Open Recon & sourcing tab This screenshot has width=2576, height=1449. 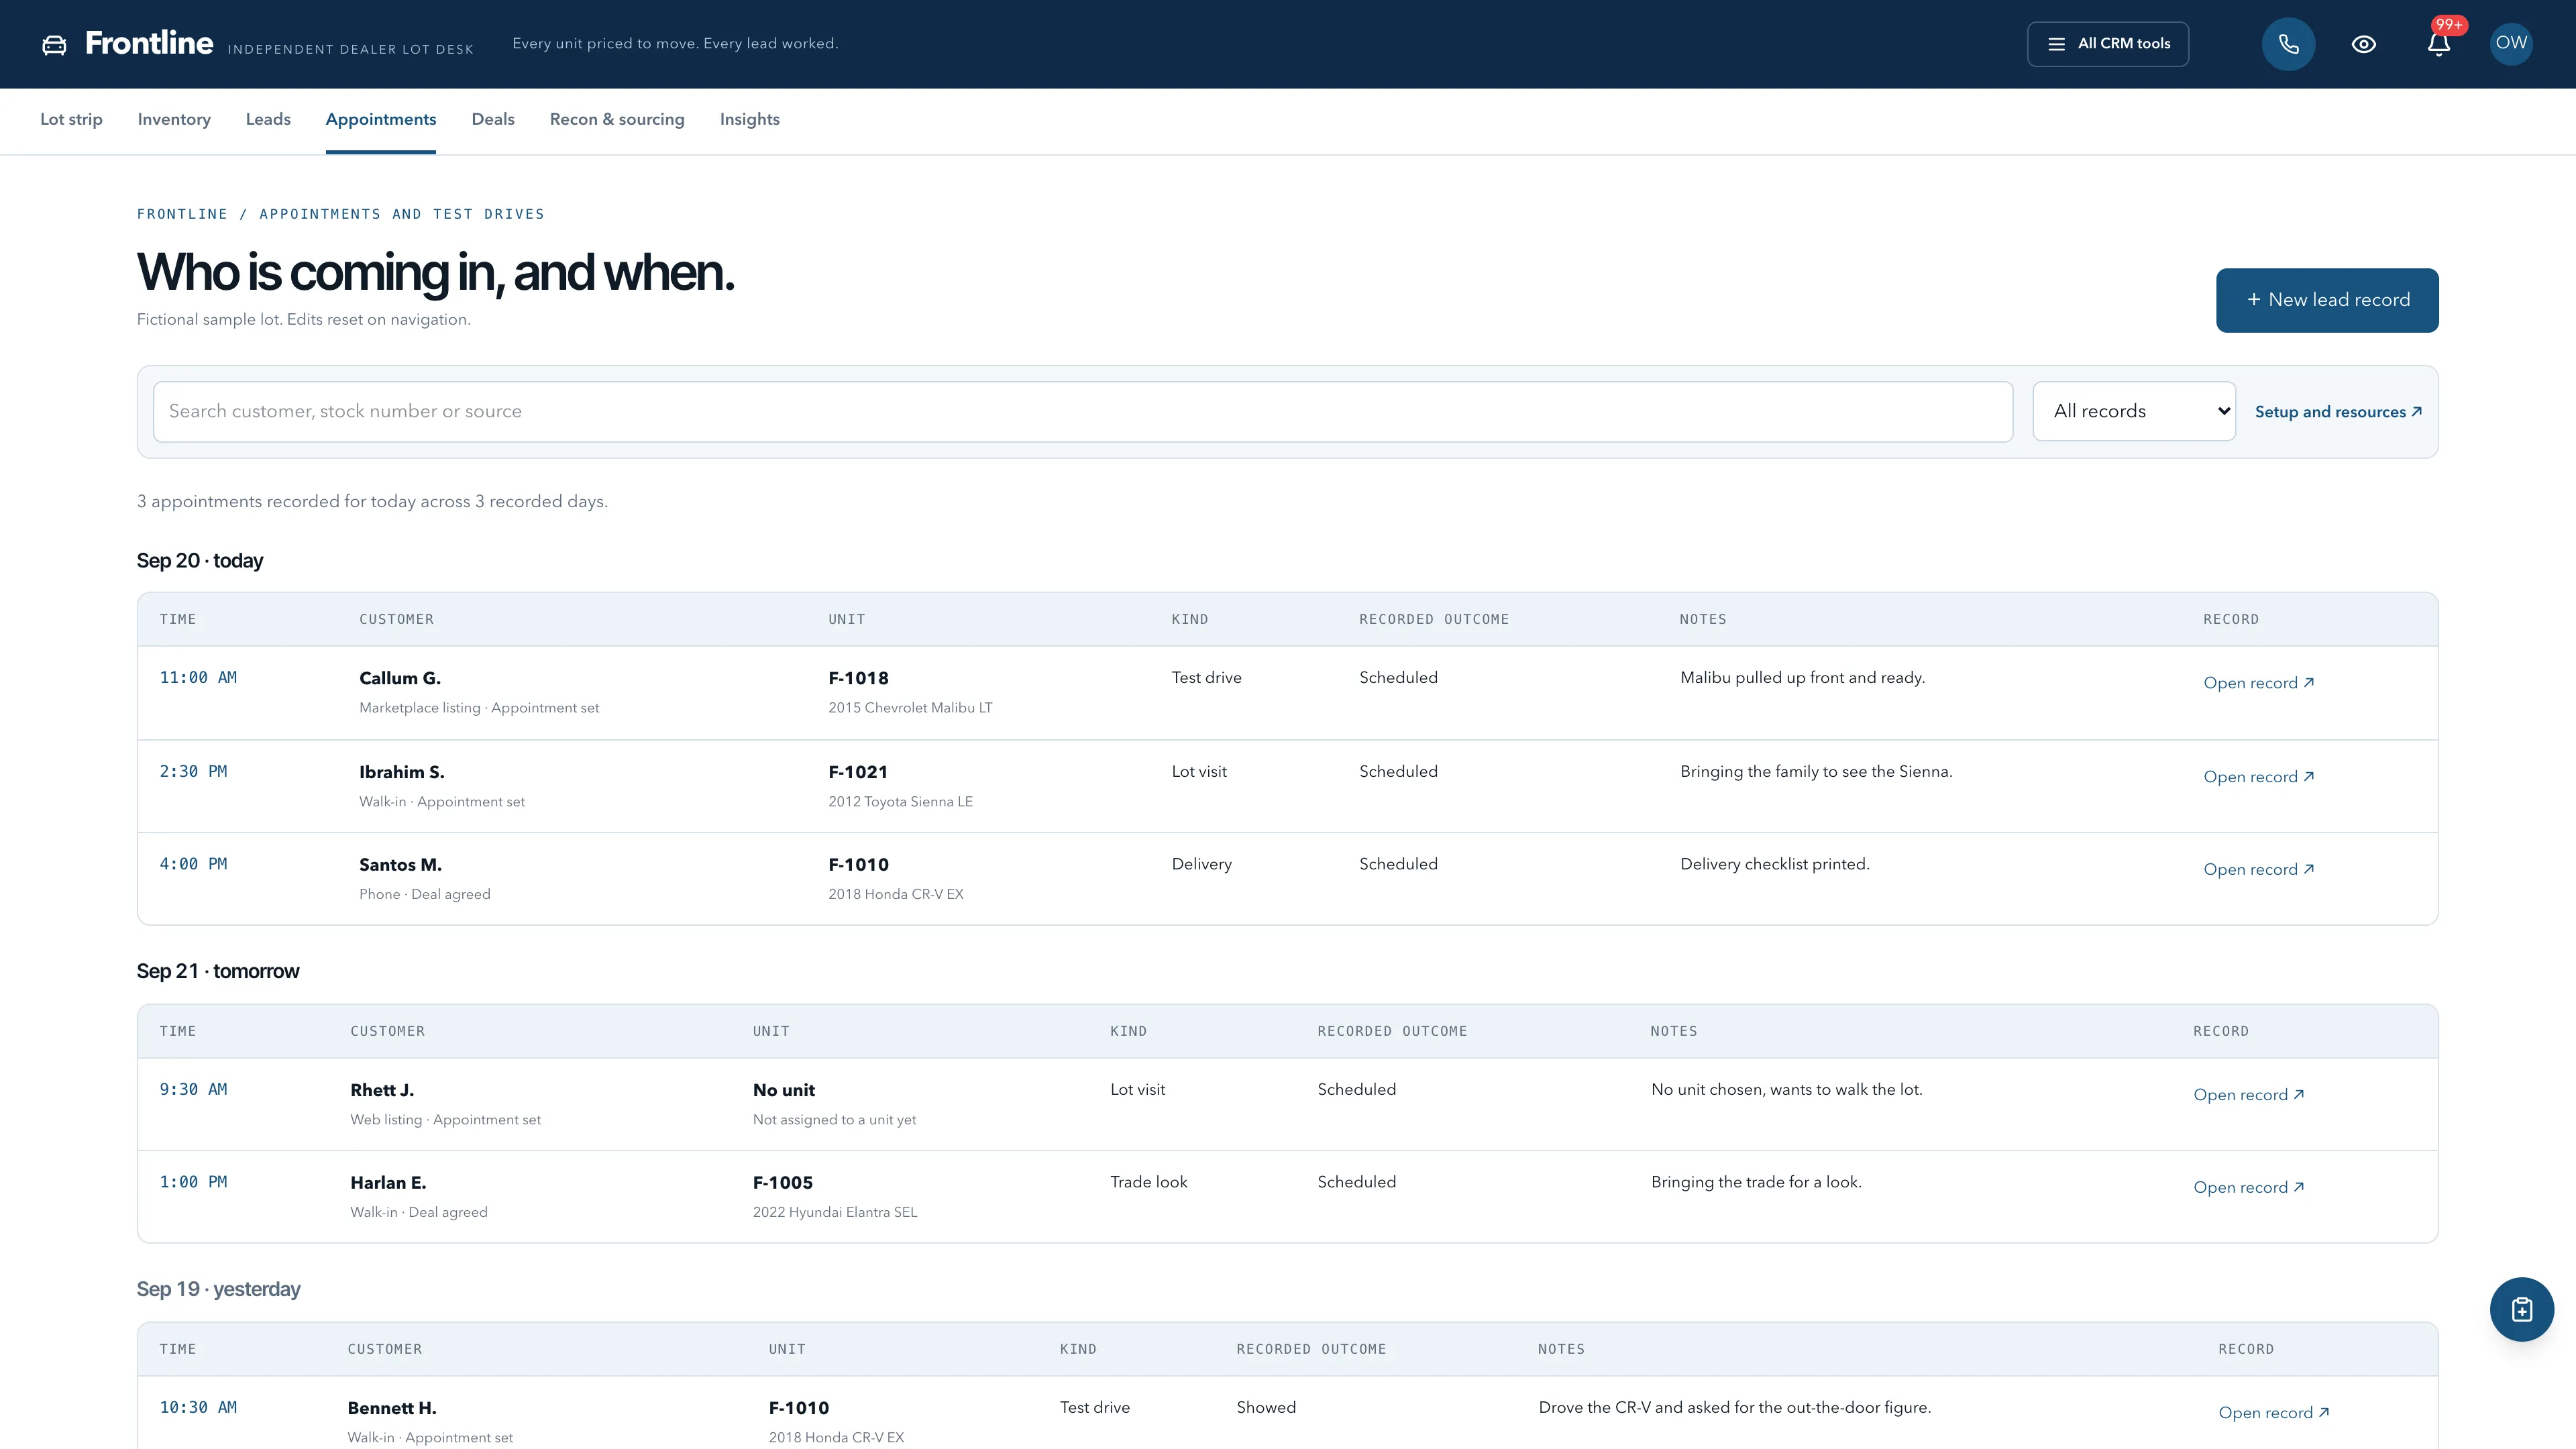[617, 119]
